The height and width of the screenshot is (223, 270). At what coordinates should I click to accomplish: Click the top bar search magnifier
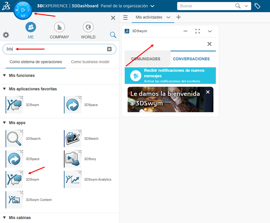238,6
